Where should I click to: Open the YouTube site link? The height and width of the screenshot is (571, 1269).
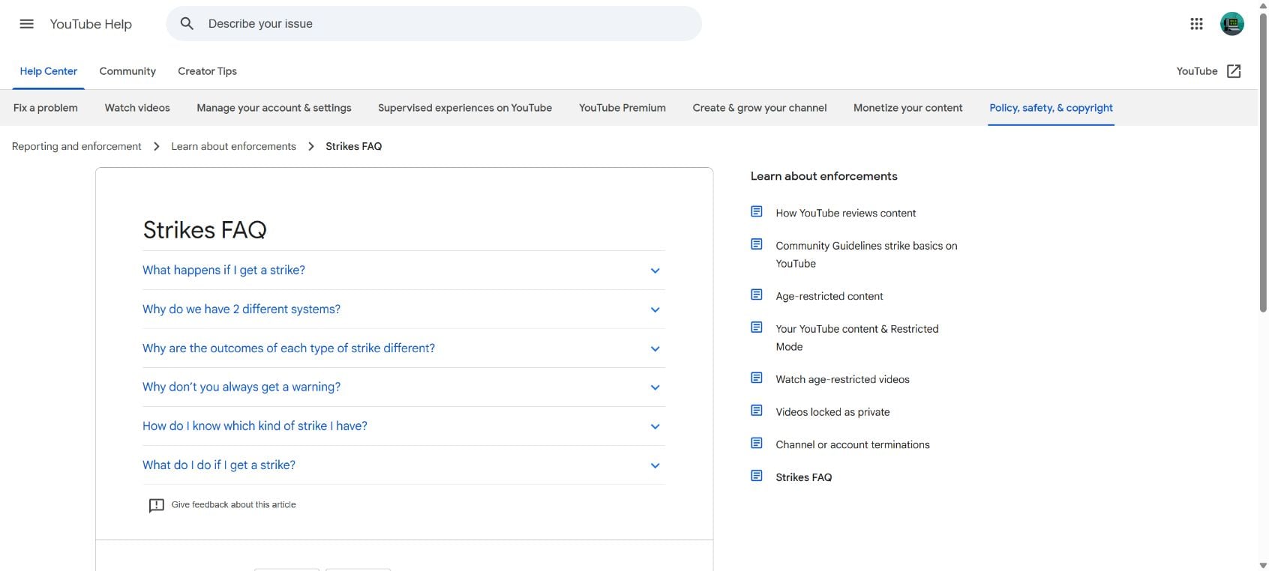[1196, 71]
